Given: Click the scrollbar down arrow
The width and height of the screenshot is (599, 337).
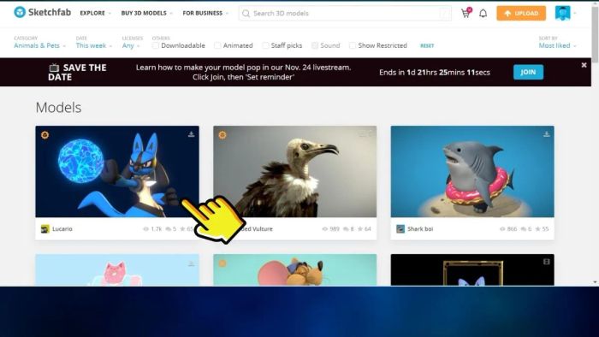Looking at the screenshot, I should pos(596,282).
